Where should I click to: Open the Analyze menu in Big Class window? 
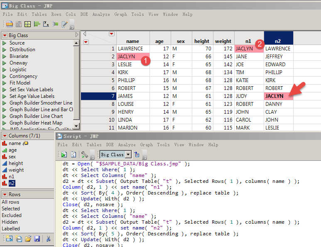pyautogui.click(x=101, y=14)
